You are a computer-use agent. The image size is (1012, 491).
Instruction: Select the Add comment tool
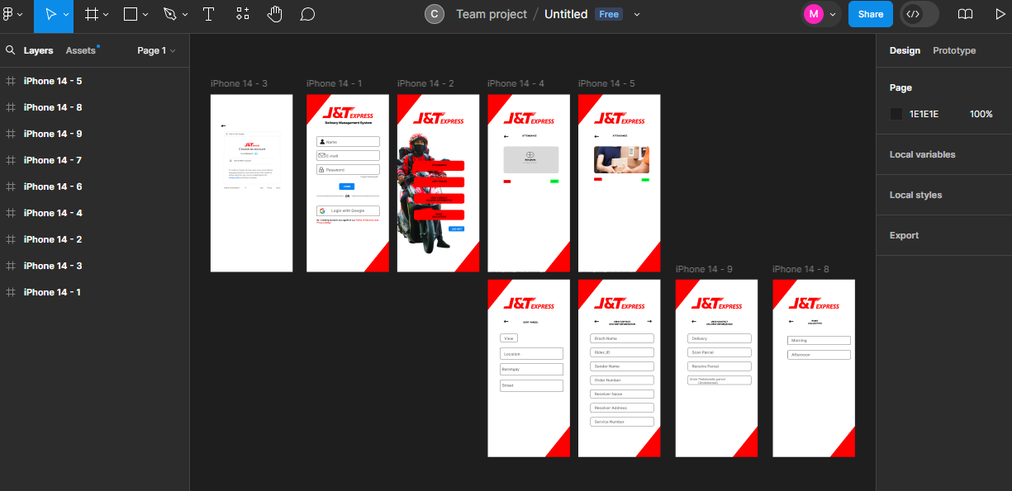pos(307,15)
